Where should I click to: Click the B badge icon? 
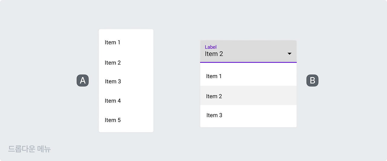[x=312, y=81]
